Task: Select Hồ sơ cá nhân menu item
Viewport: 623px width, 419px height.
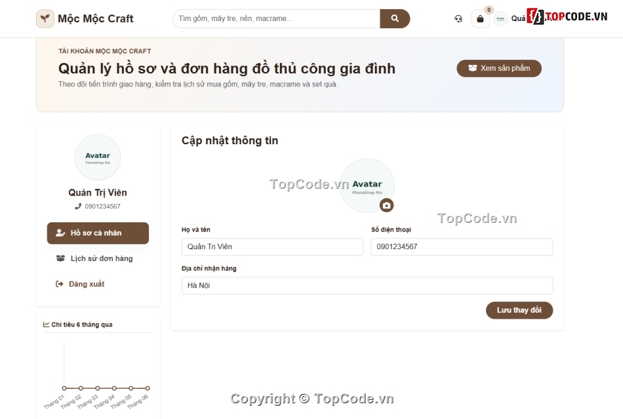Action: tap(98, 233)
